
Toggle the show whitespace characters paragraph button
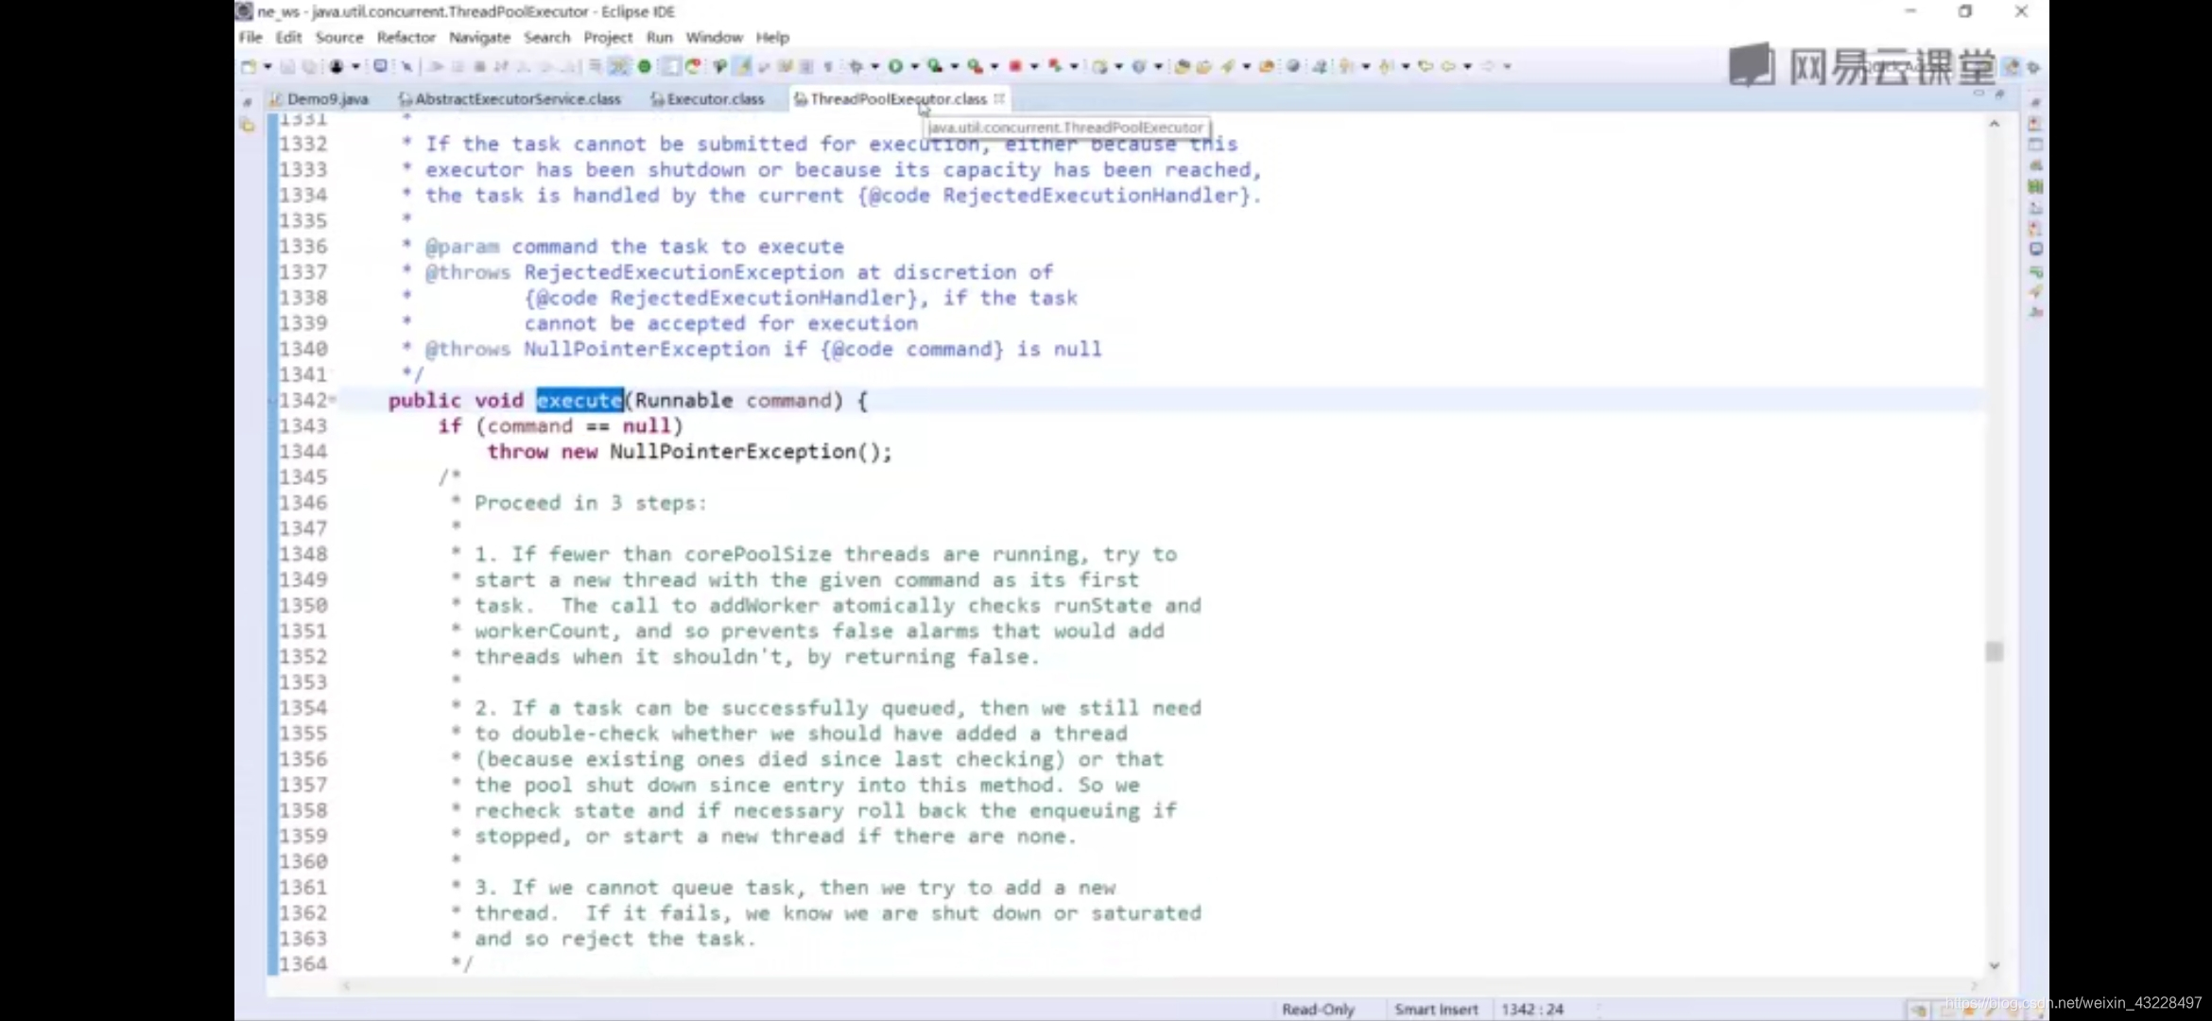tap(828, 66)
